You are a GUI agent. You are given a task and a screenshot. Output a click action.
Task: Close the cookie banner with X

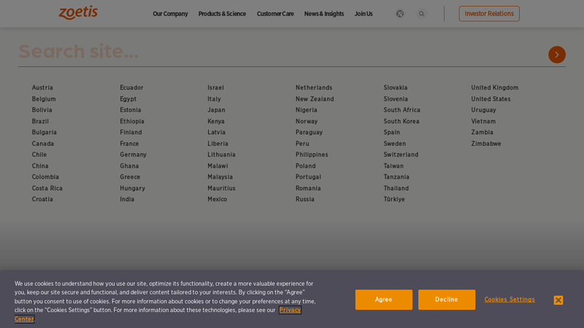[x=558, y=300]
